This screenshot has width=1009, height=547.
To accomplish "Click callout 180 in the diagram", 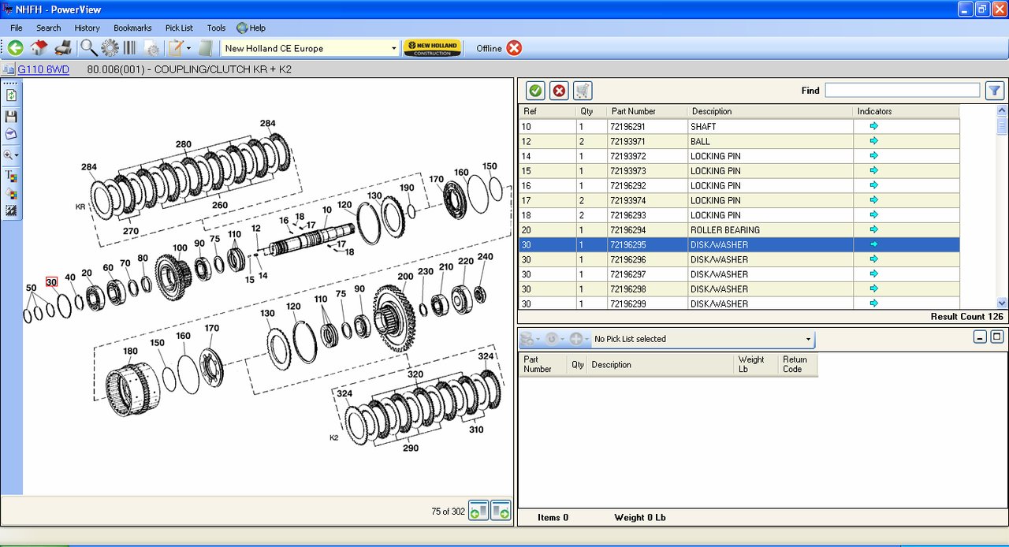I will coord(130,352).
